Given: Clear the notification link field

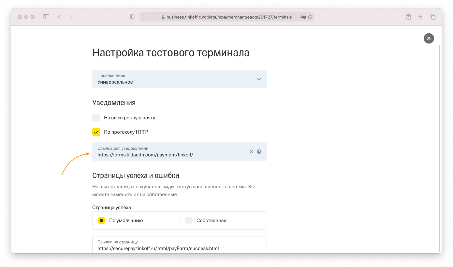Looking at the screenshot, I should 251,152.
